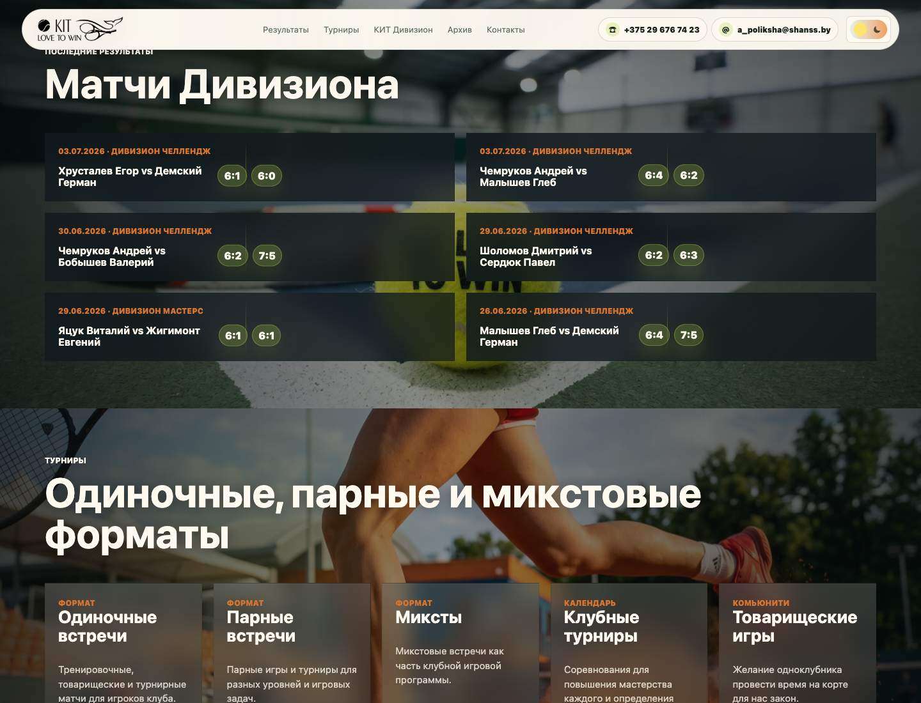This screenshot has width=921, height=703.
Task: Open Яцук Виталий vs Жигимонт Евгений match
Action: 249,327
